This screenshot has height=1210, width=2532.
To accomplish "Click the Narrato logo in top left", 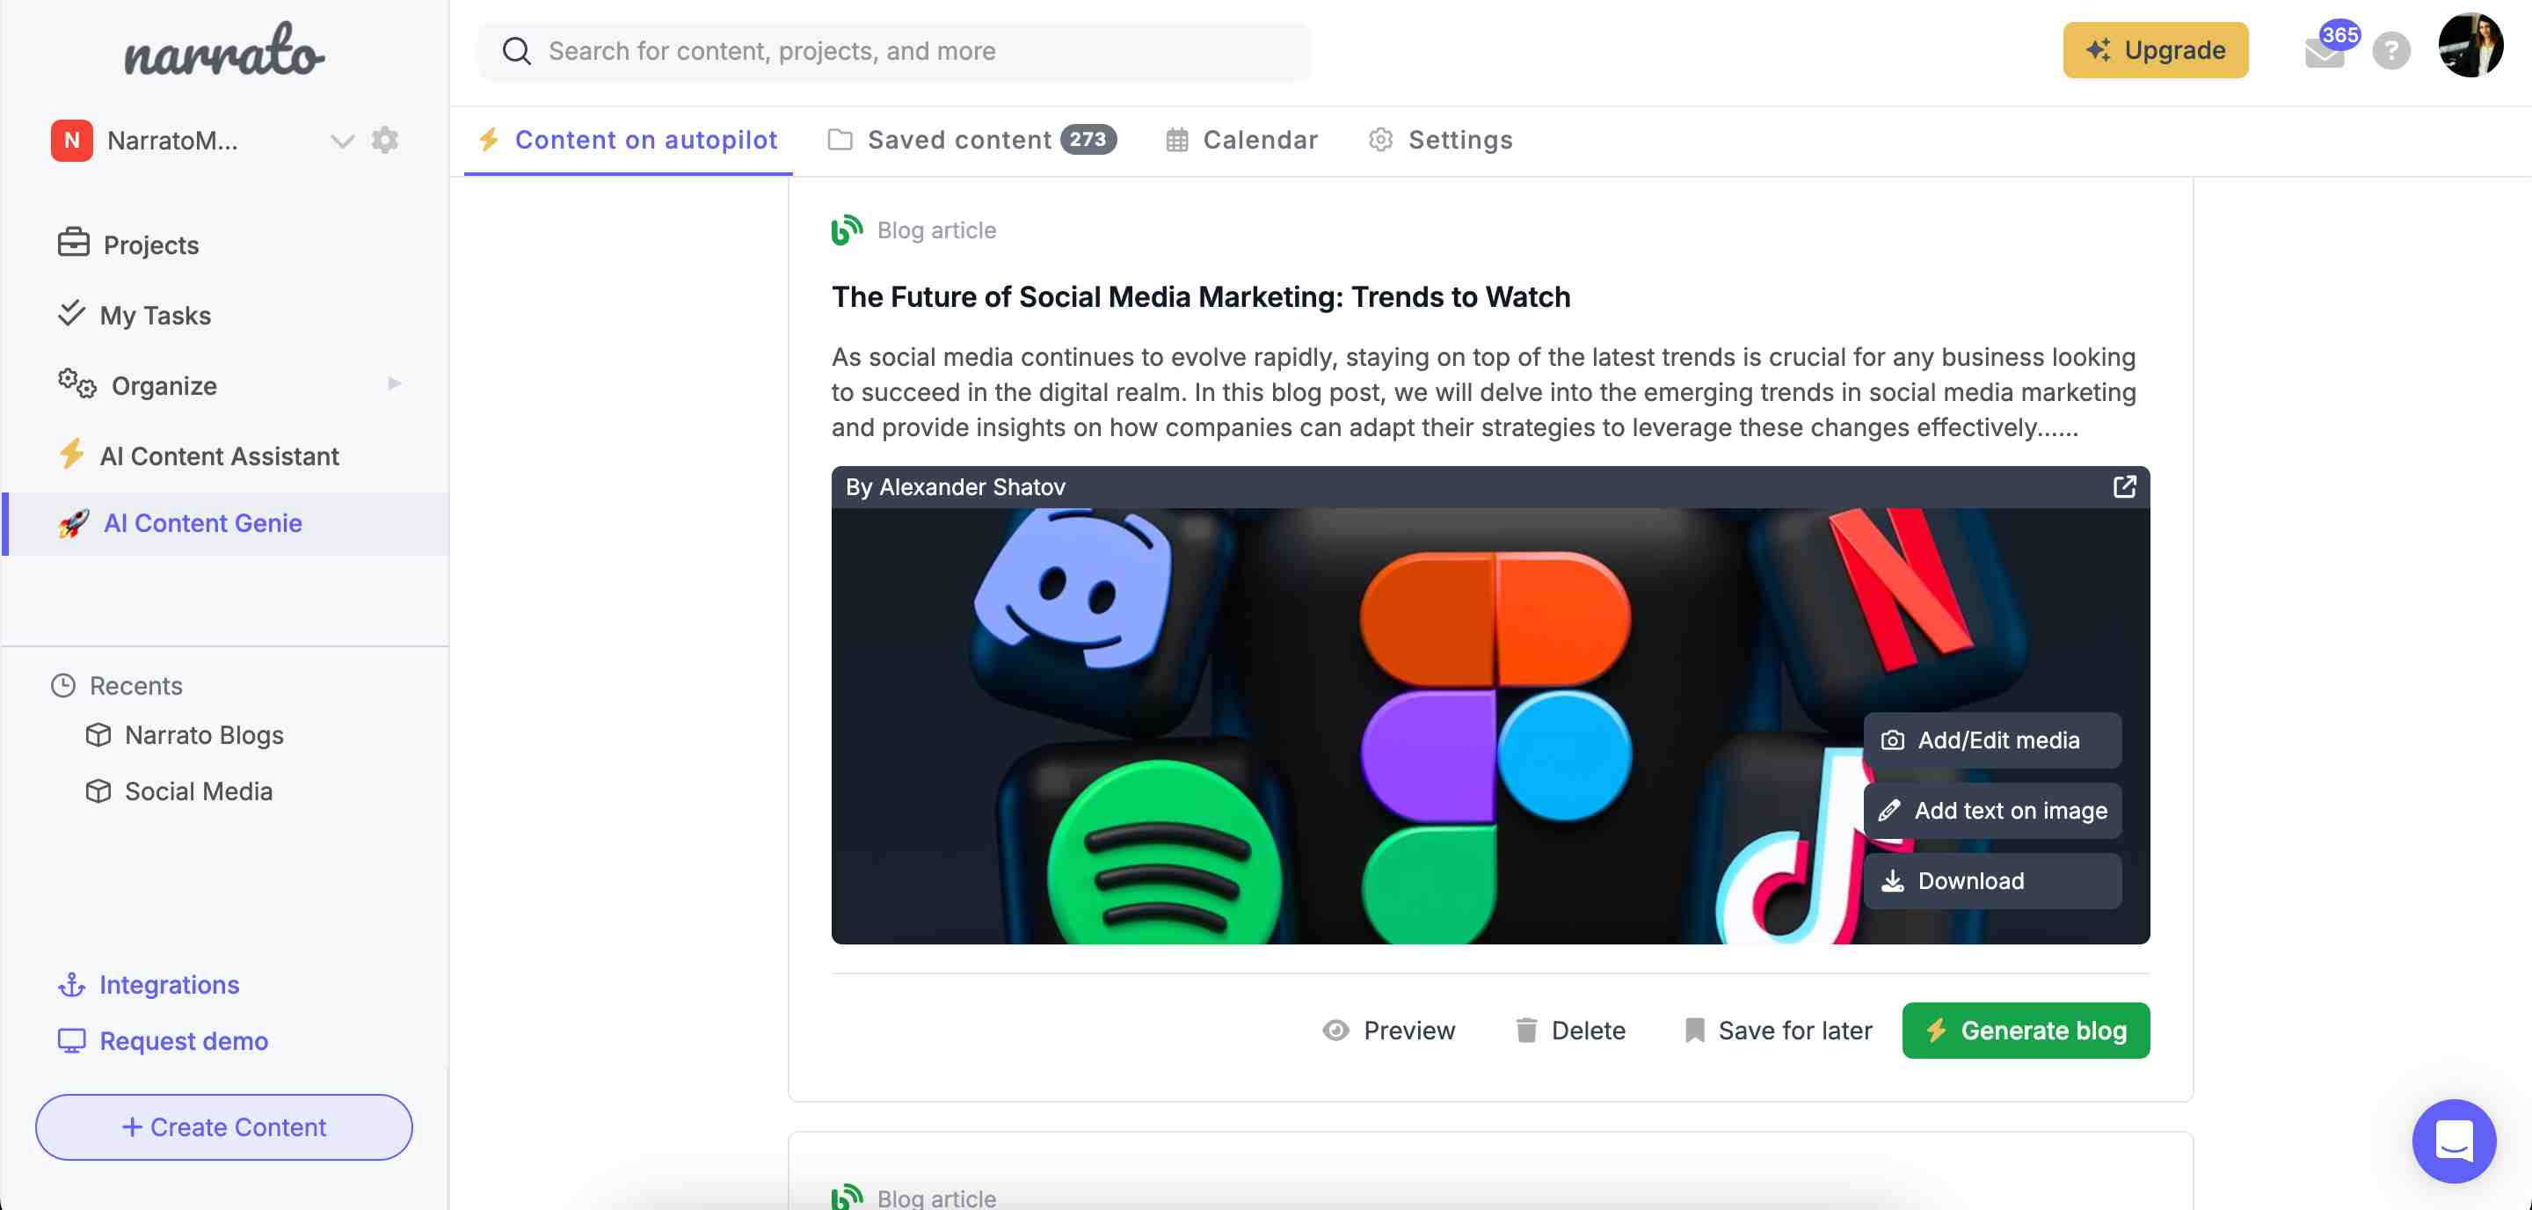I will (x=224, y=50).
